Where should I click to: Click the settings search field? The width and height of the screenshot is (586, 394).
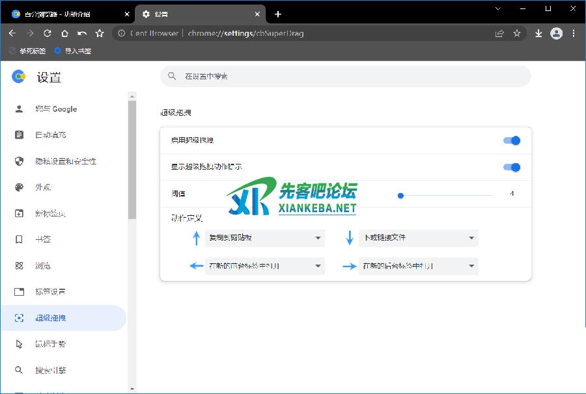coord(345,76)
